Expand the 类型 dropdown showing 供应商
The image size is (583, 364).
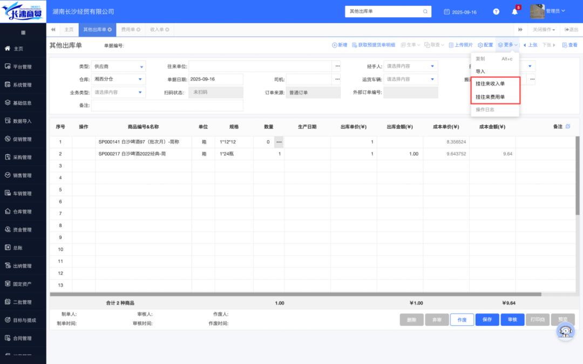coord(141,66)
